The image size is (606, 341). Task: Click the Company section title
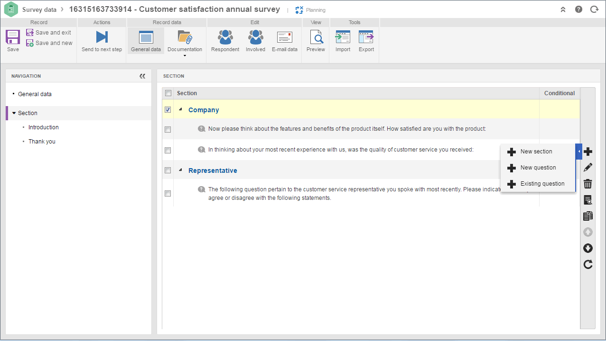pyautogui.click(x=204, y=110)
